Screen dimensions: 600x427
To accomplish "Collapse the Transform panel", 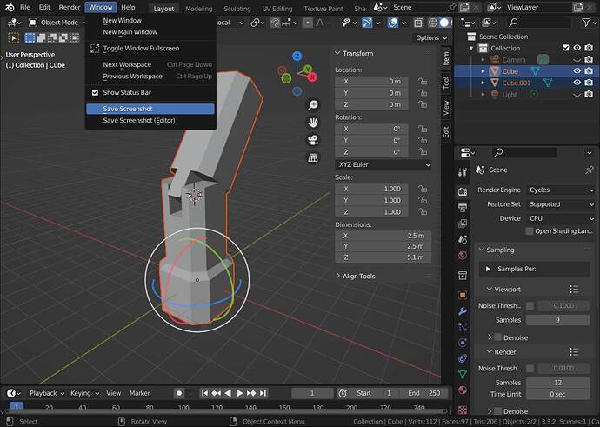I will coord(338,53).
